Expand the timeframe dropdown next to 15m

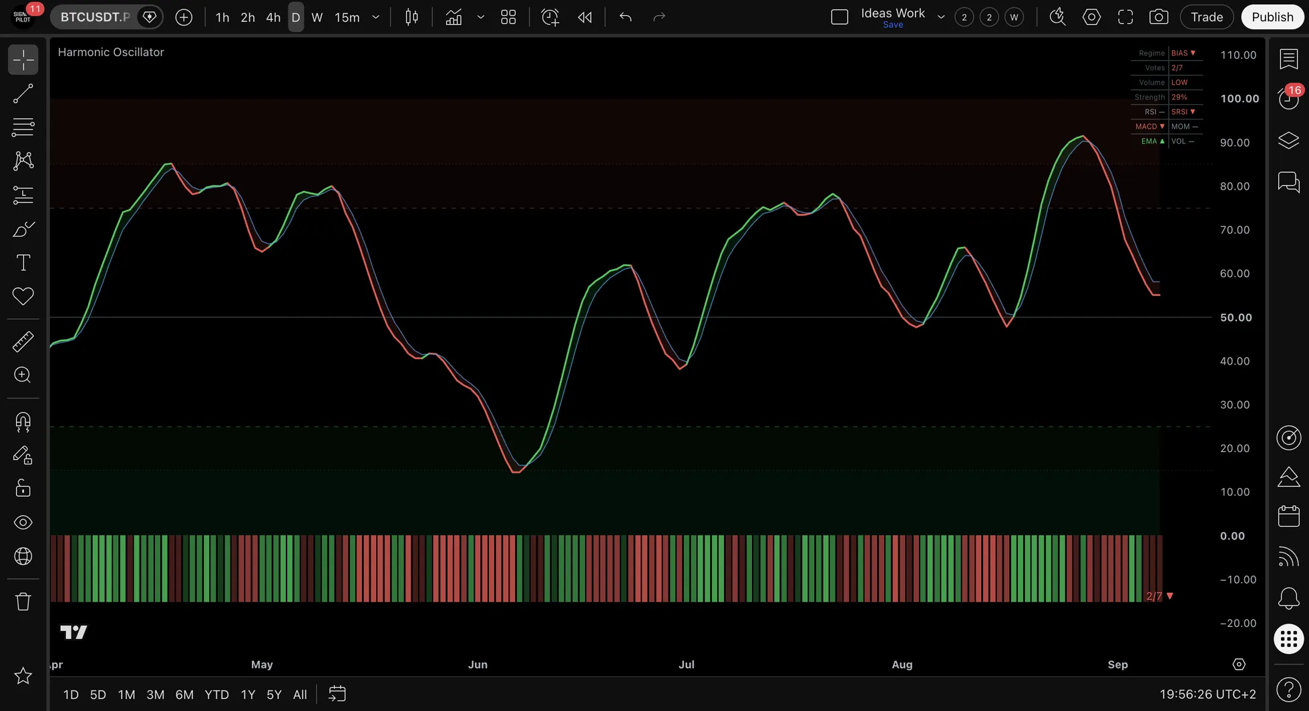376,17
